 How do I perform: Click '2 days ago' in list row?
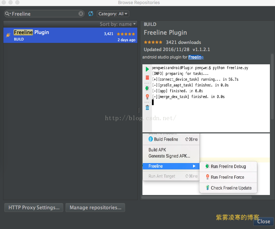click(x=126, y=40)
